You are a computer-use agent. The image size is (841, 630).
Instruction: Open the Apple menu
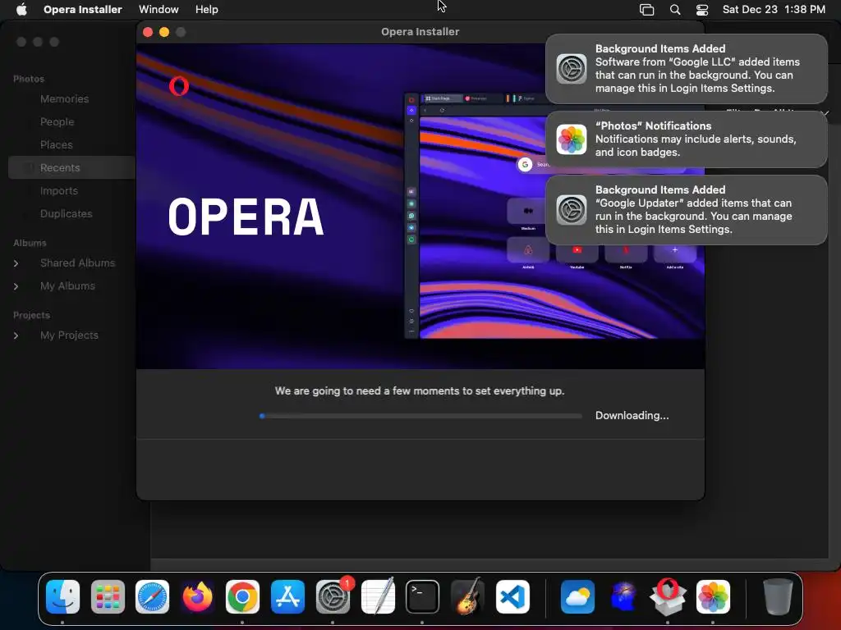point(21,10)
